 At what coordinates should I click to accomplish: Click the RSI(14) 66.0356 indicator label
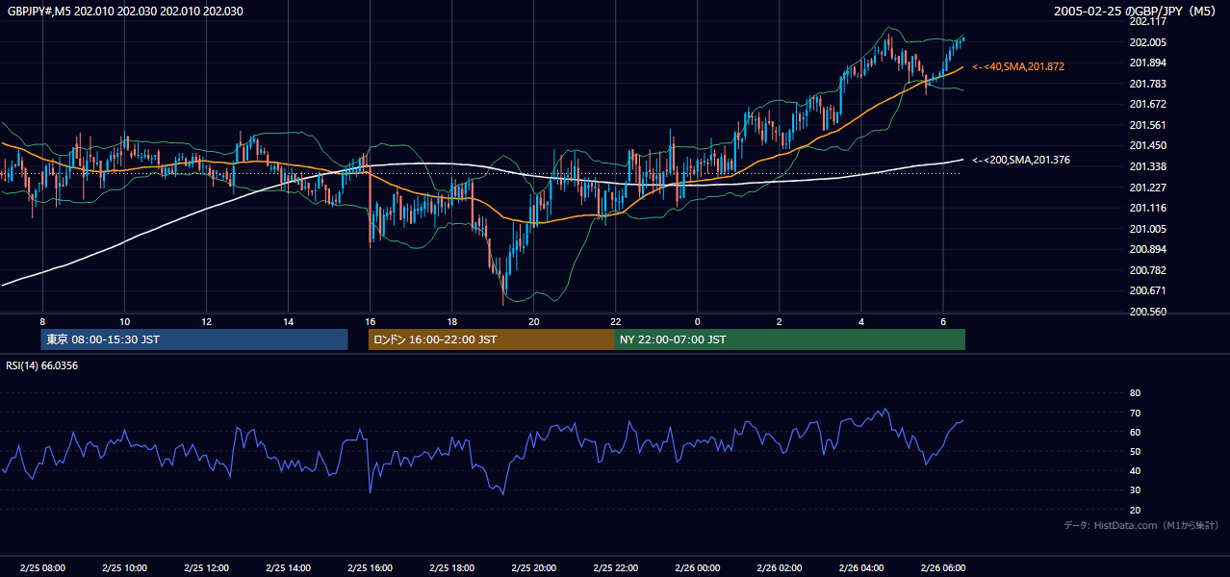pyautogui.click(x=41, y=364)
